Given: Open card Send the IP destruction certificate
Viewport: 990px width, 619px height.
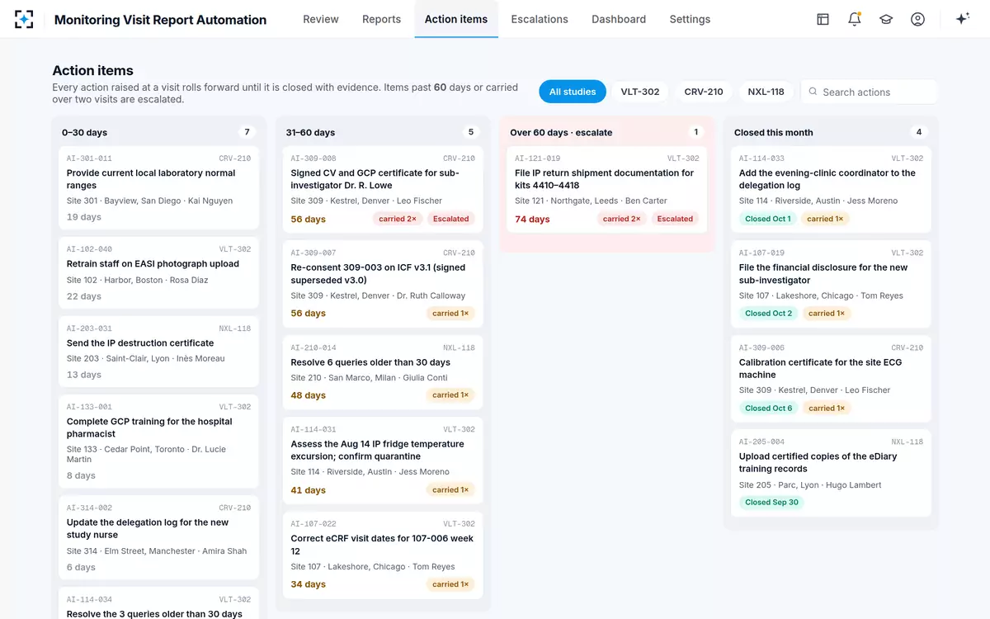Looking at the screenshot, I should pyautogui.click(x=158, y=352).
